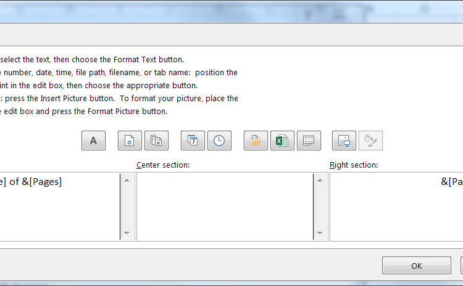
Task: Click the Format Text button
Action: tap(93, 141)
